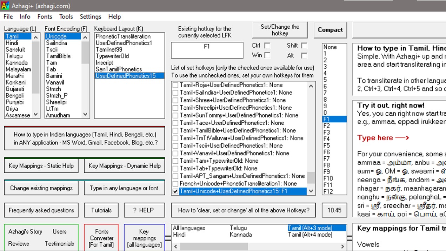Enable the Shift modifier checkbox
The width and height of the screenshot is (446, 251).
pos(304,46)
